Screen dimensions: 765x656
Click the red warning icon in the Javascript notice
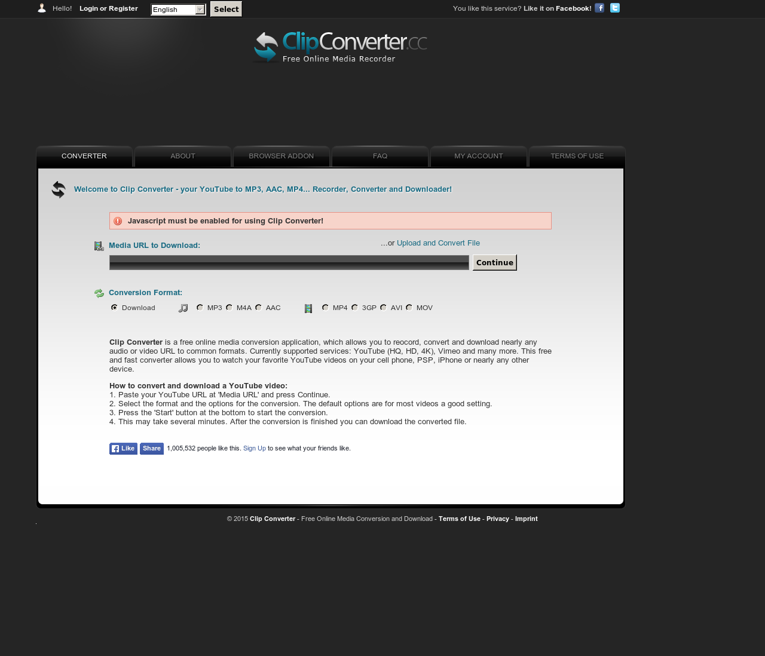pyautogui.click(x=118, y=221)
